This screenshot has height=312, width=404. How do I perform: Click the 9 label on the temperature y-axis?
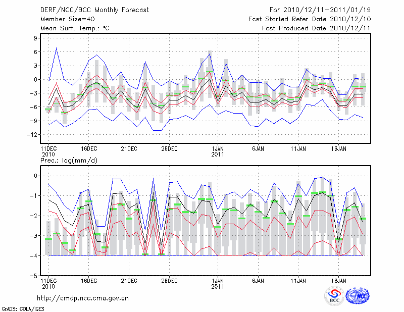point(35,38)
